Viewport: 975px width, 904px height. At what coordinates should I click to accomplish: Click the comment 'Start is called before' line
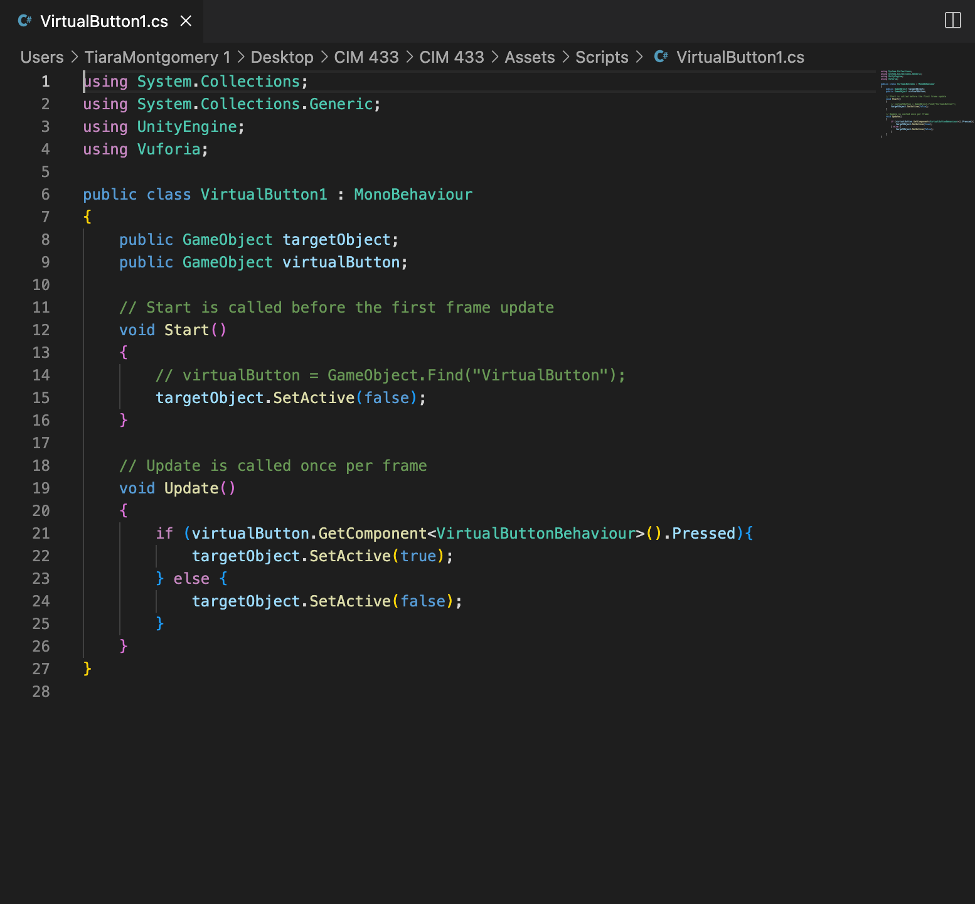click(x=336, y=308)
